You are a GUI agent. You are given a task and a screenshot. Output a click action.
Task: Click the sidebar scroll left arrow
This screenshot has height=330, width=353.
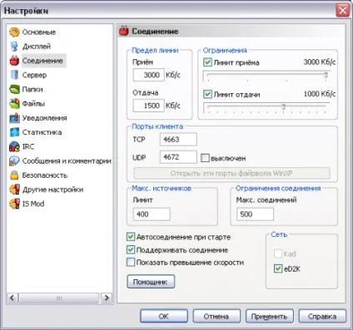12,298
